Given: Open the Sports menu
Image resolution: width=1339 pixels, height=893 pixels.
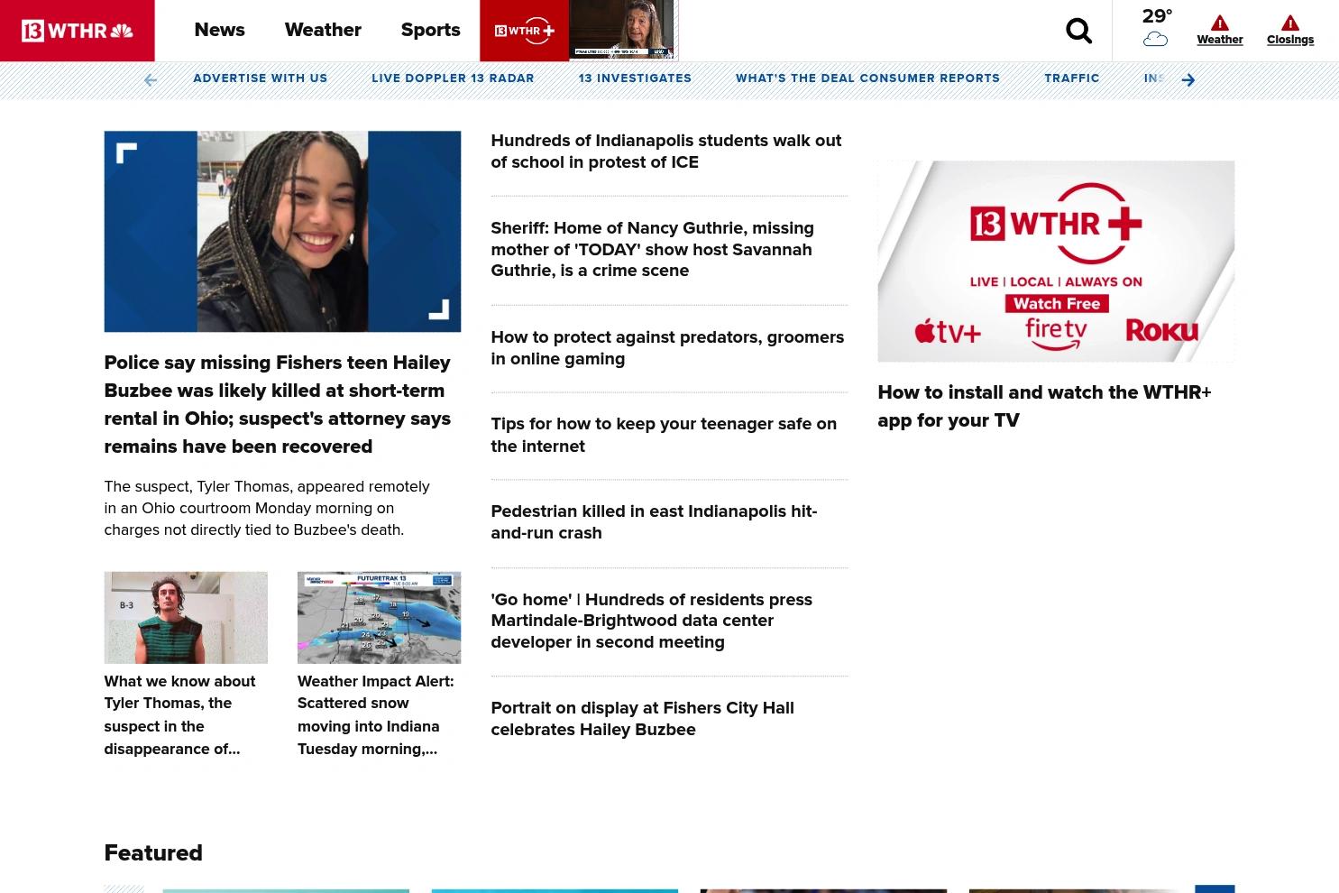Looking at the screenshot, I should pyautogui.click(x=430, y=30).
